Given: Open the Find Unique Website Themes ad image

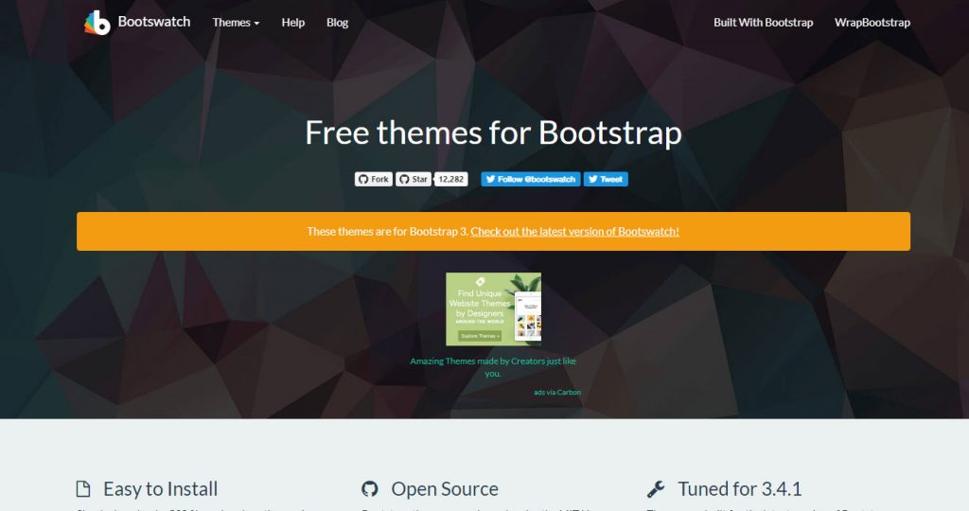Looking at the screenshot, I should point(493,308).
